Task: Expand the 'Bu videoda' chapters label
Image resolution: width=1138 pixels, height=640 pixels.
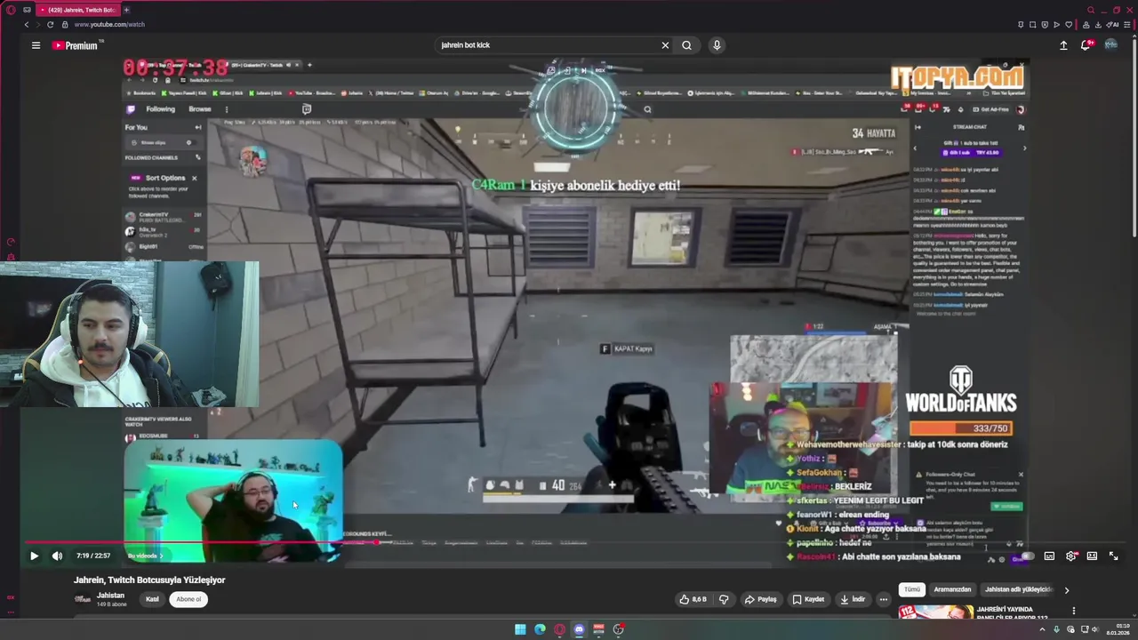Action: (x=145, y=556)
